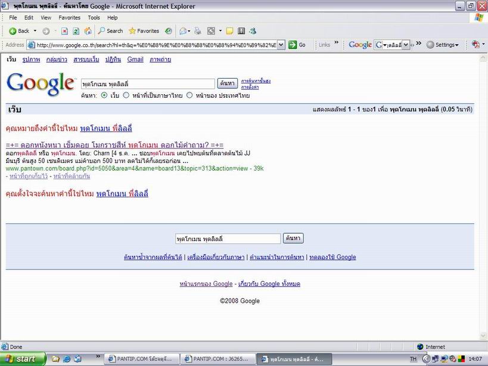
Task: Click the TH language indicator
Action: tap(413, 359)
